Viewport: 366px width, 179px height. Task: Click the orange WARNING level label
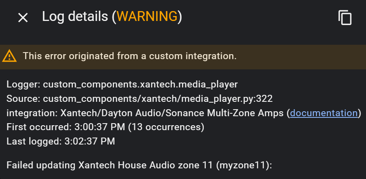pos(147,16)
